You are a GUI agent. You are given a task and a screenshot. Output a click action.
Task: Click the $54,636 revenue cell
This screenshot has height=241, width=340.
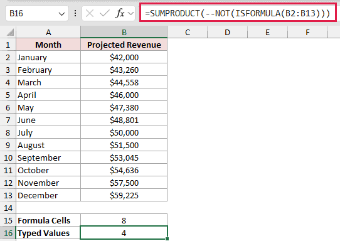[x=124, y=170]
